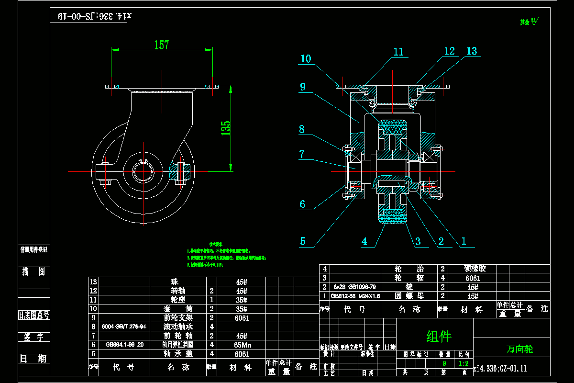The height and width of the screenshot is (383, 574).
Task: Click the green 技术要求 heading
Action: pos(216,244)
